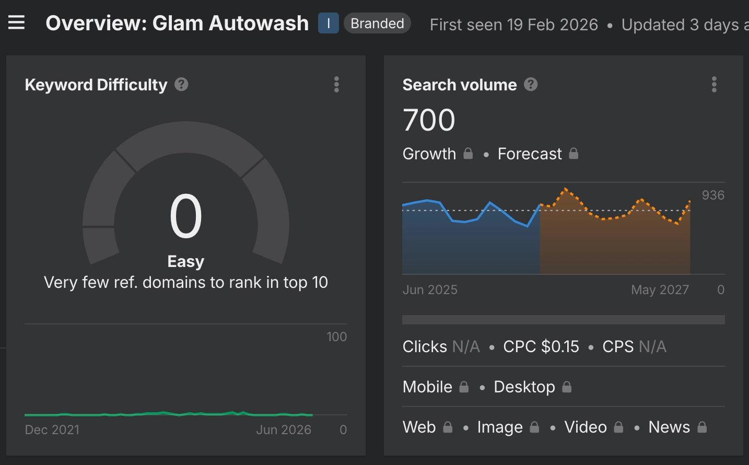This screenshot has width=749, height=465.
Task: Open Keyword Difficulty three-dot options menu
Action: click(x=336, y=84)
